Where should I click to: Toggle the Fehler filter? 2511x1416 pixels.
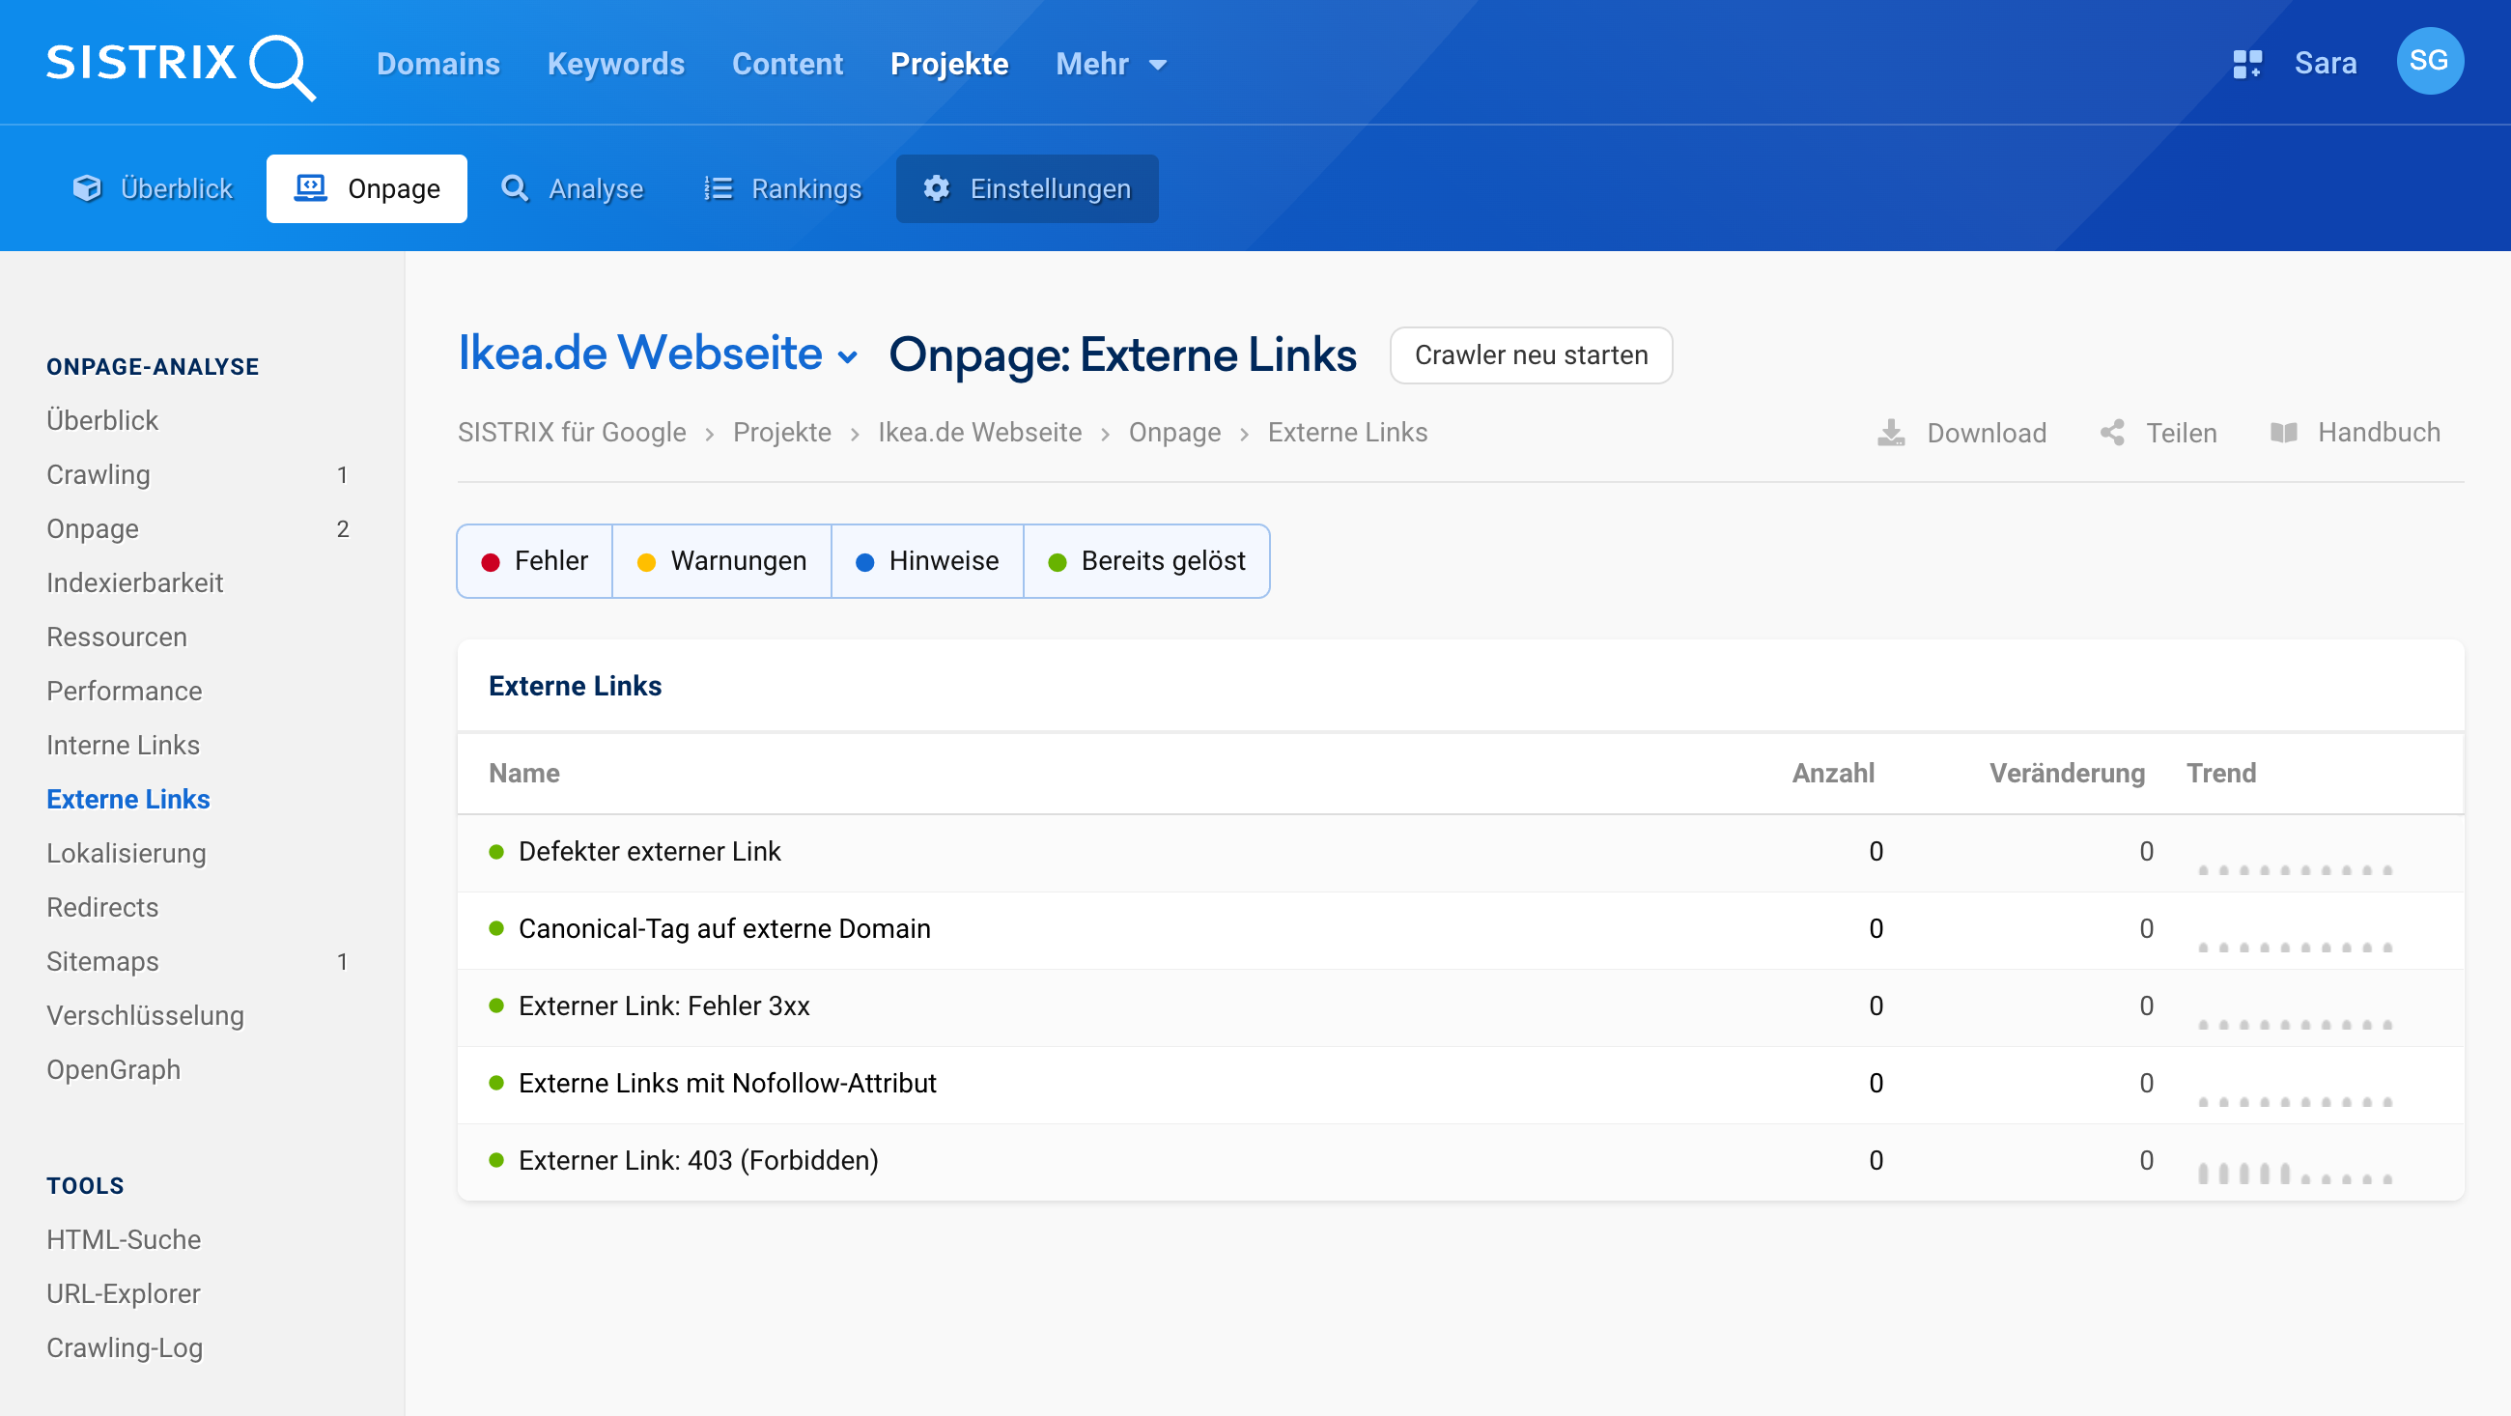tap(533, 561)
